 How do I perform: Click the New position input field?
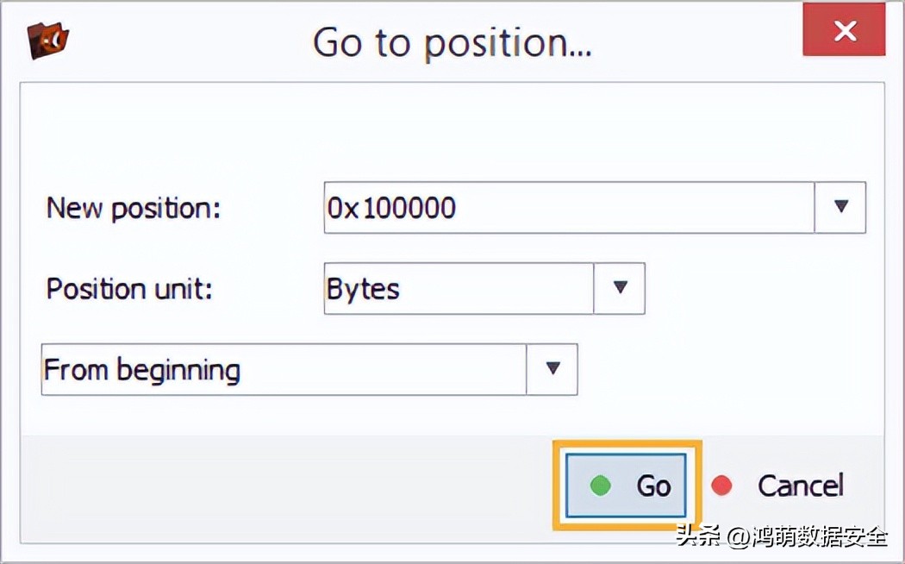(569, 208)
